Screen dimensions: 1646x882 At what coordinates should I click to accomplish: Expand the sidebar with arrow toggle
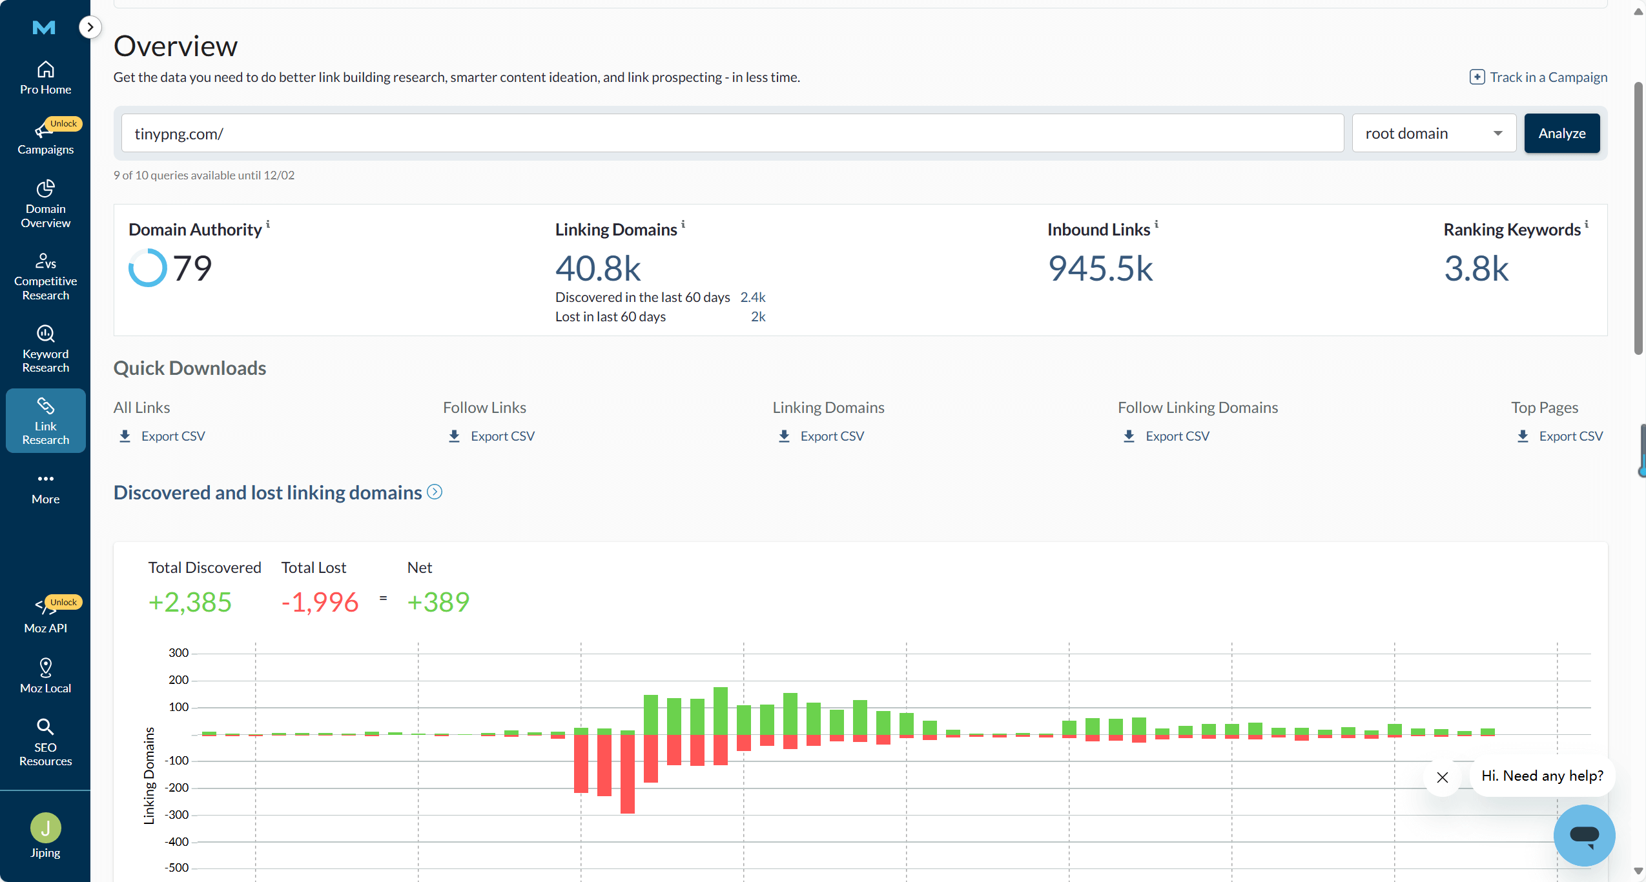point(90,27)
